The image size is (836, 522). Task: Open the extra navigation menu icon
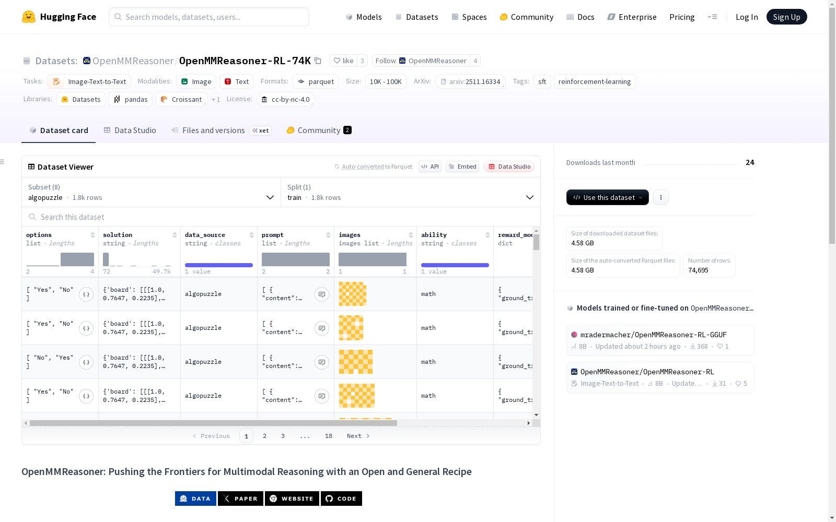coord(712,17)
